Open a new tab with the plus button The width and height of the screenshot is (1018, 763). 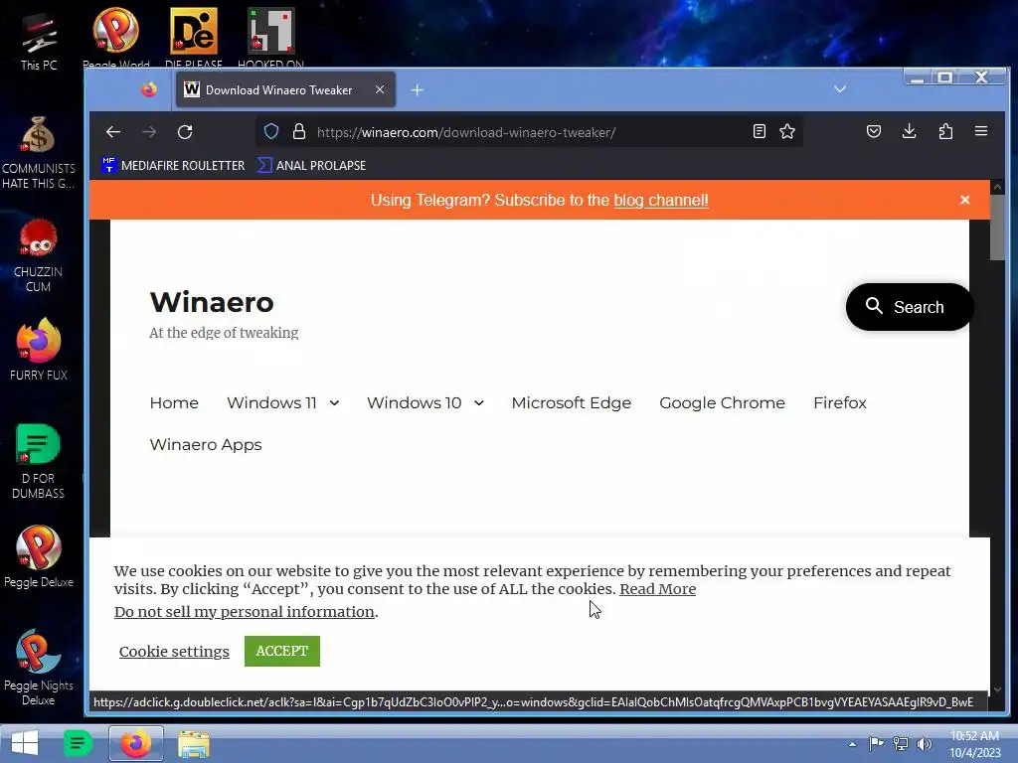[x=418, y=90]
